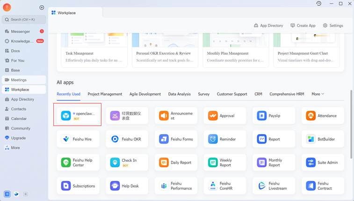Open the Feishu Help Center icon
This screenshot has height=201, width=354.
(x=66, y=162)
